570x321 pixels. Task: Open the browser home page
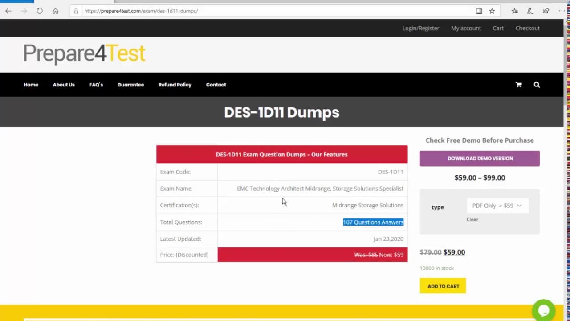(55, 11)
